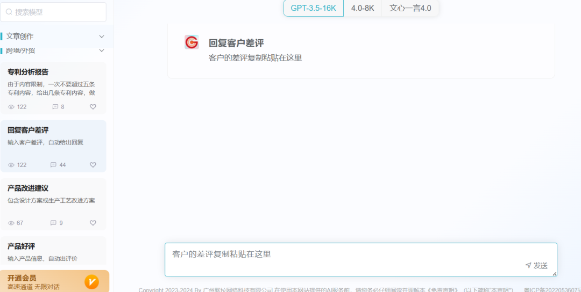Click the comment icon on 专利分析报告
The width and height of the screenshot is (581, 292).
pos(55,107)
